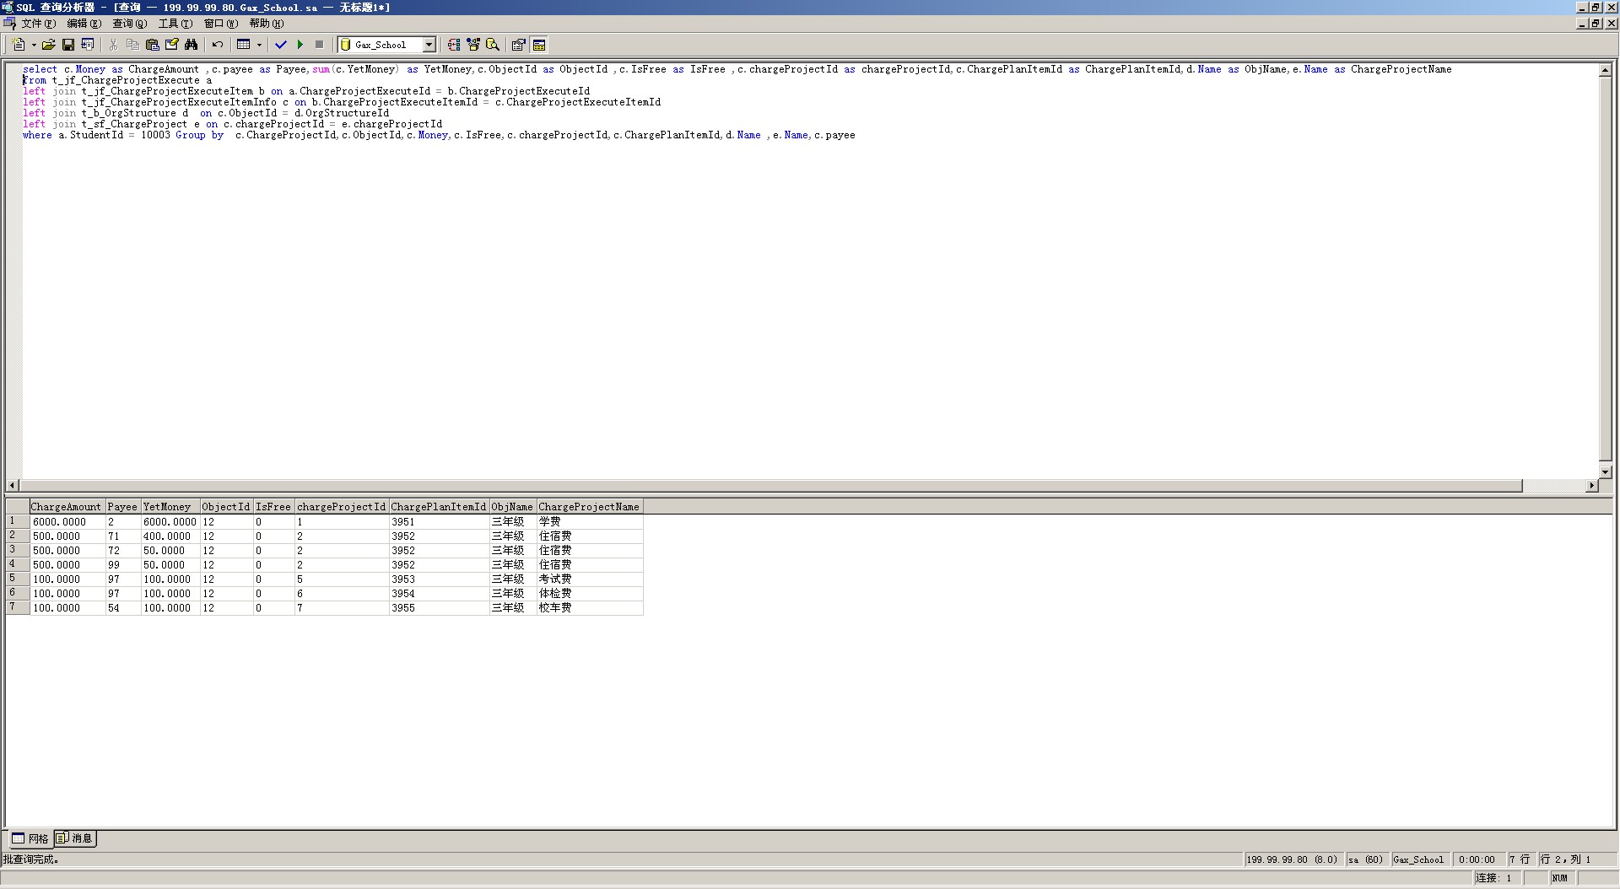The height and width of the screenshot is (889, 1620).
Task: Open the Object Search magnifier icon
Action: pyautogui.click(x=493, y=45)
